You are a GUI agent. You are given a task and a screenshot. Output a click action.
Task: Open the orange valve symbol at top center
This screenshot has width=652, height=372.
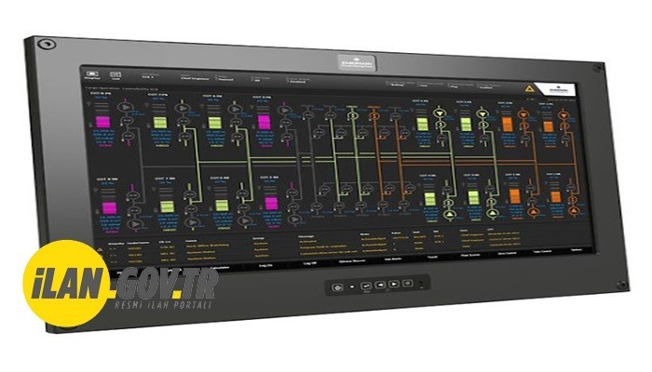pyautogui.click(x=374, y=116)
